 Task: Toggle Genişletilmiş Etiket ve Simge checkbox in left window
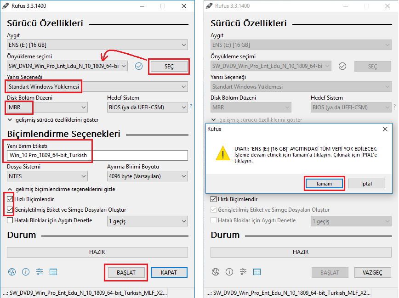click(x=10, y=210)
